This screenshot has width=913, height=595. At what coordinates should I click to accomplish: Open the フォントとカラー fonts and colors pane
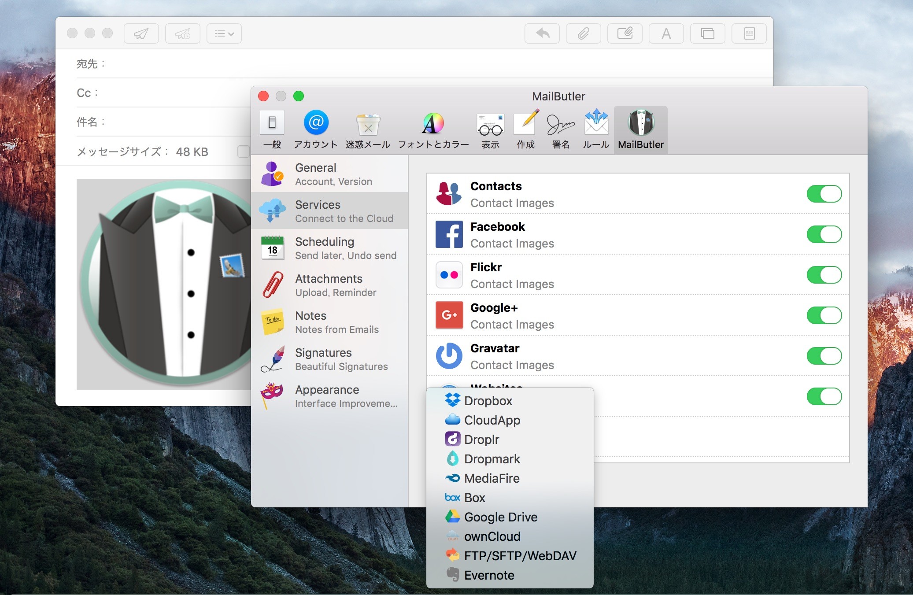pyautogui.click(x=433, y=124)
